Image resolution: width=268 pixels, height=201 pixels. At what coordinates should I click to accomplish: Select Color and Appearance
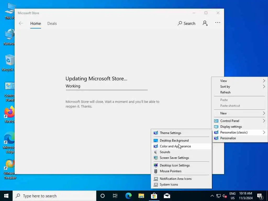(181, 146)
